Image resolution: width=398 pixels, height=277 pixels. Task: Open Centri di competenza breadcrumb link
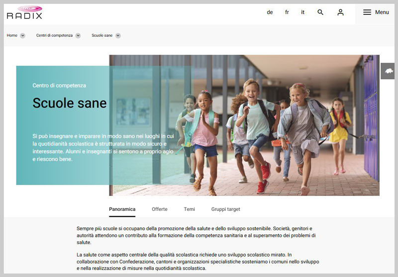pos(54,36)
